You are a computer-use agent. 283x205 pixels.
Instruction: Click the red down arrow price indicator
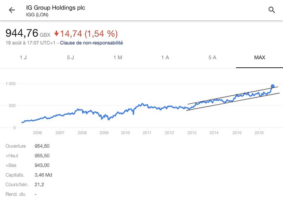57,33
